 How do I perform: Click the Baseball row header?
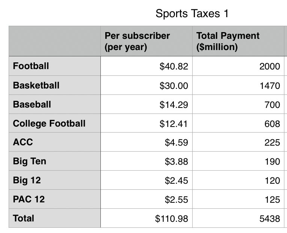click(54, 104)
